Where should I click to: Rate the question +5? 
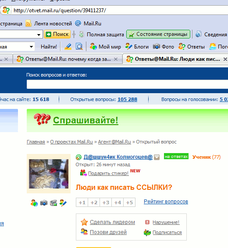point(129,203)
